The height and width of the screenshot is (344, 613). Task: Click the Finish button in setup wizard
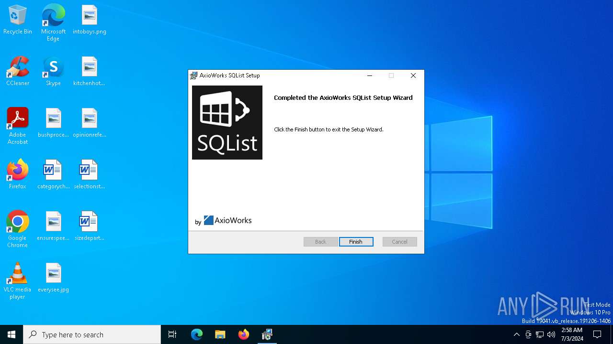coord(356,242)
